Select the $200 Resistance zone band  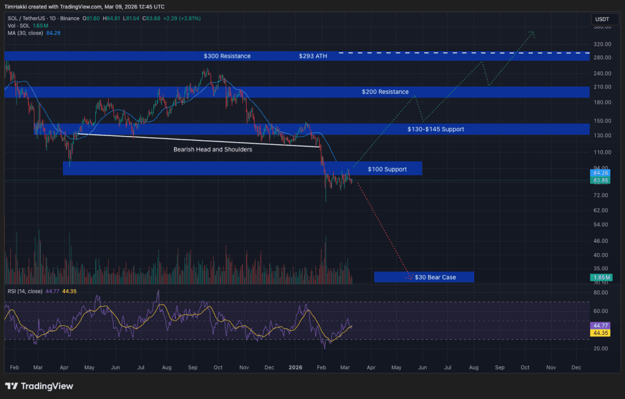coord(385,92)
